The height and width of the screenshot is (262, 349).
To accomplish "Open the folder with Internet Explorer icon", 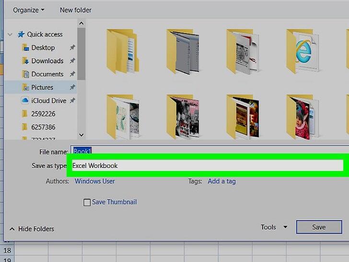I will pyautogui.click(x=302, y=51).
